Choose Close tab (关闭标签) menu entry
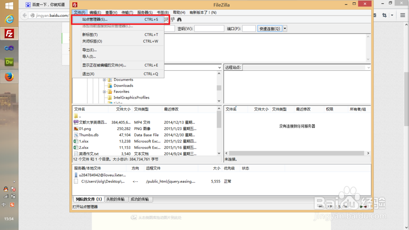This screenshot has width=409, height=230. (x=119, y=41)
